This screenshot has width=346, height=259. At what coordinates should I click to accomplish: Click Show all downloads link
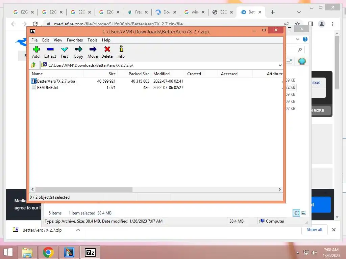(315, 229)
